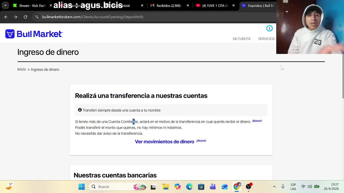The image size is (344, 193).
Task: Open Microsoft Teams from the taskbar
Action: [213, 187]
